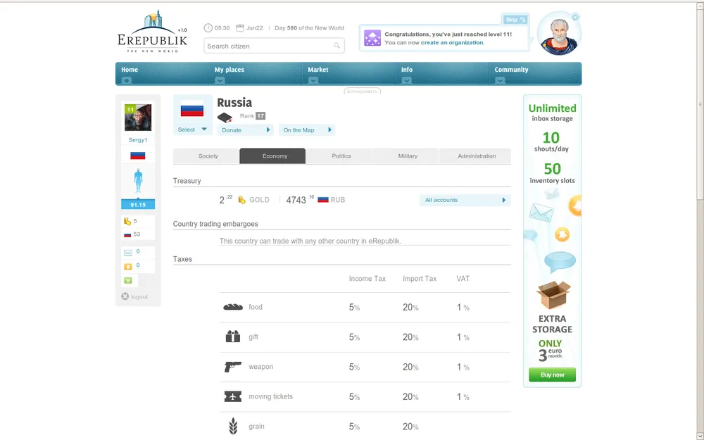Screen dimensions: 704x440
Task: Click the logout X icon
Action: 125,296
